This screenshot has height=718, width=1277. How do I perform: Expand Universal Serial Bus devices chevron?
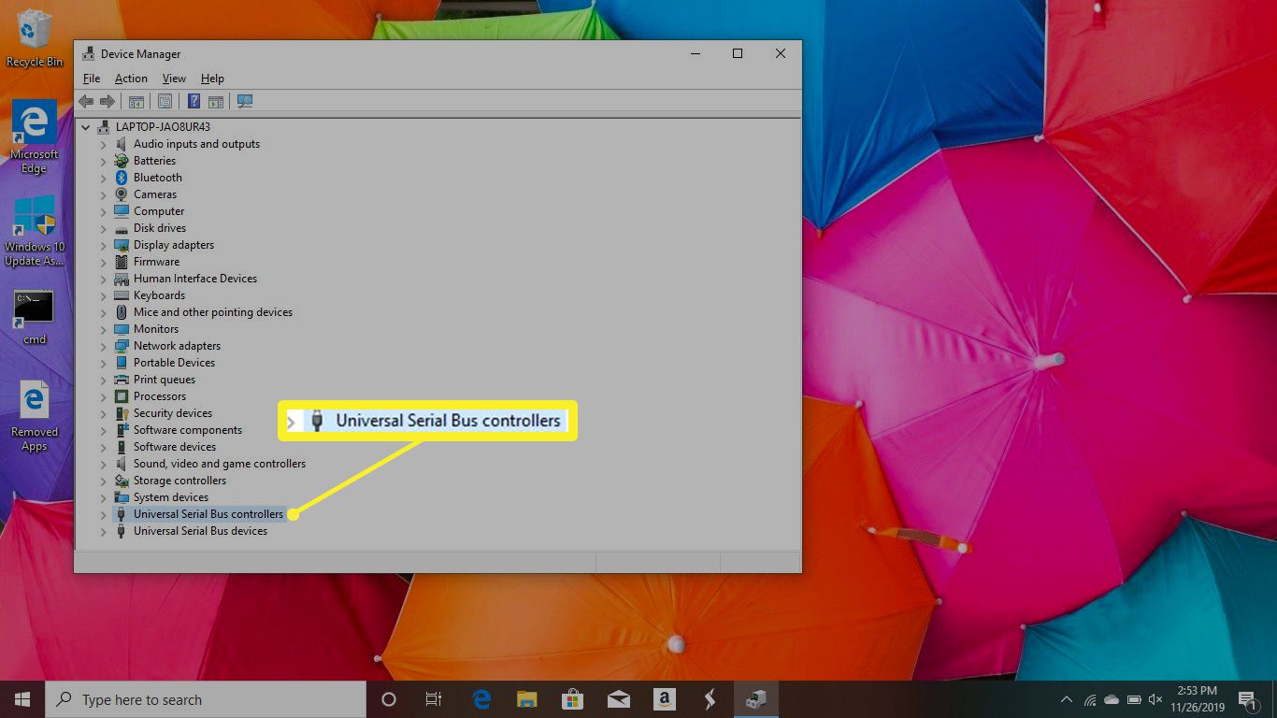104,531
